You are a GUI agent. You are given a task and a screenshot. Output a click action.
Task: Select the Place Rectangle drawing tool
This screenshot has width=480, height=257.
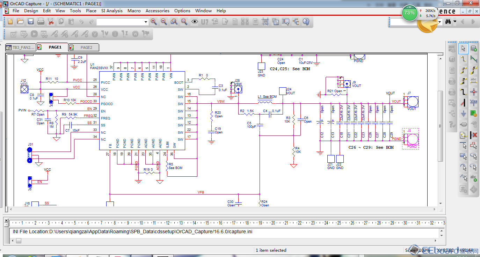(x=463, y=156)
